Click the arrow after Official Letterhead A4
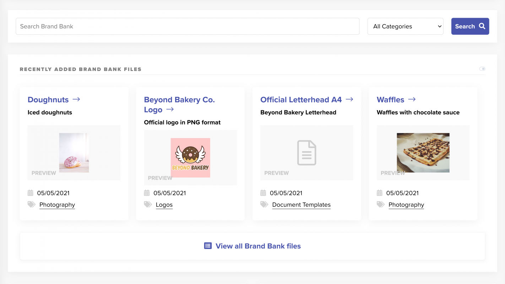505x284 pixels. tap(349, 99)
